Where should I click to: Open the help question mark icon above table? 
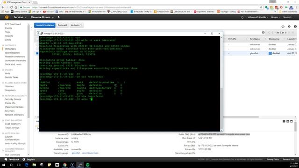tap(295, 27)
